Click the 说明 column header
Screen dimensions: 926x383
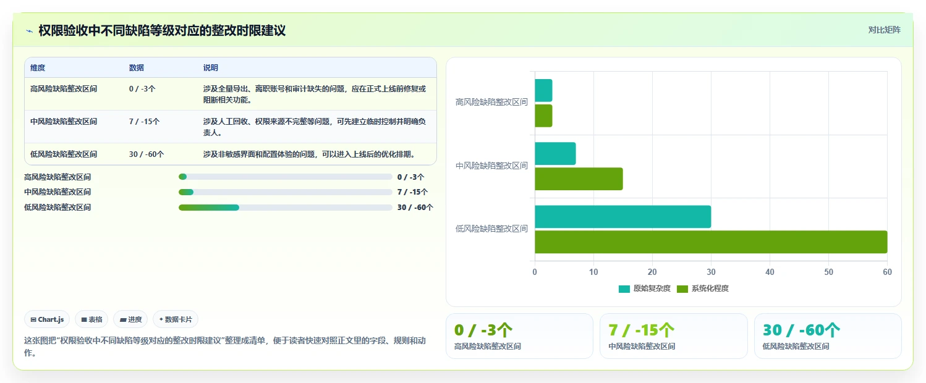[211, 68]
